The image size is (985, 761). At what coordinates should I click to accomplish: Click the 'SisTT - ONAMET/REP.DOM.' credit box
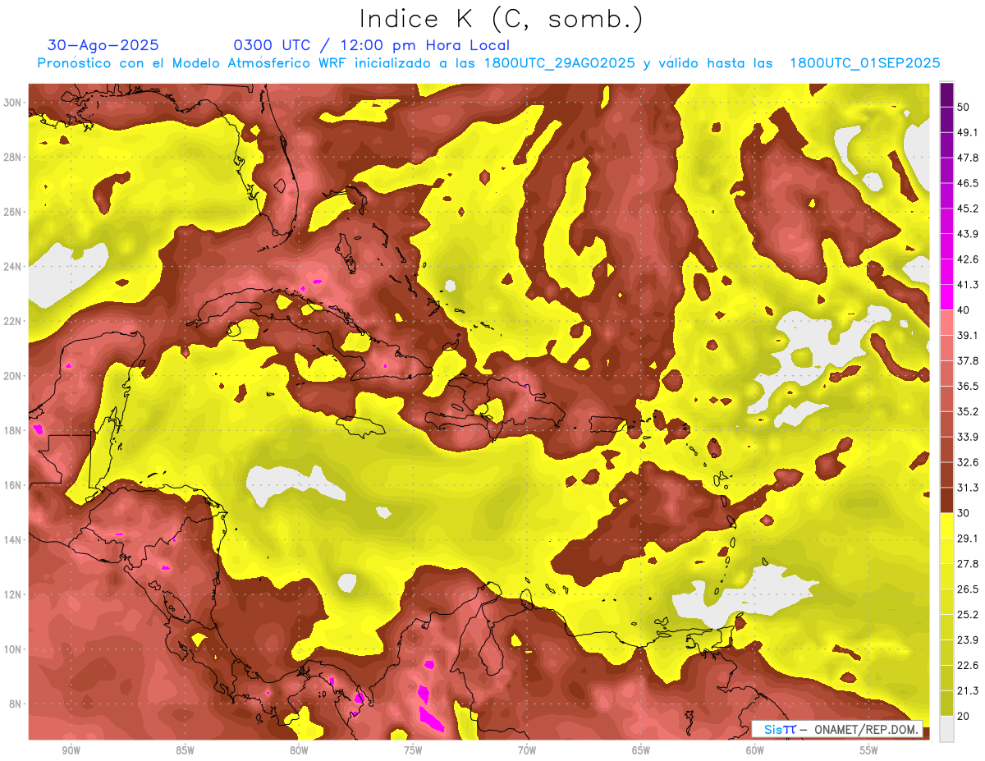(837, 729)
